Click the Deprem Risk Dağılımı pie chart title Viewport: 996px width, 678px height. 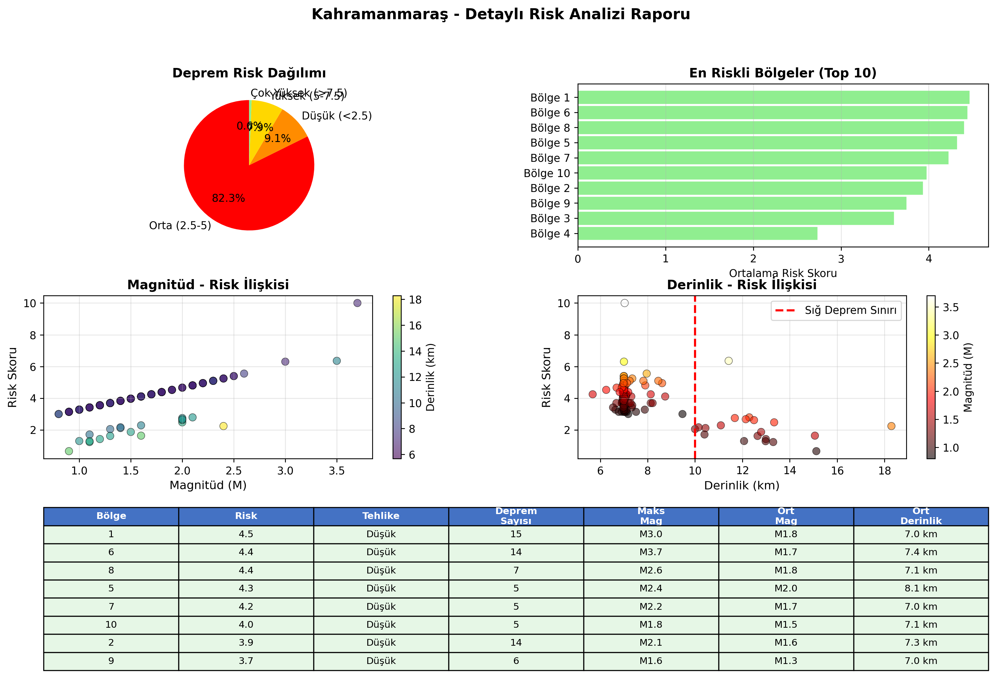(x=249, y=73)
